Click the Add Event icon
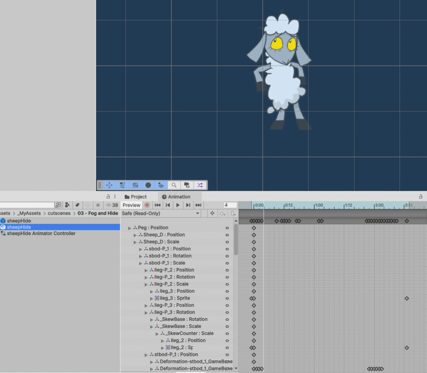This screenshot has width=427, height=373. point(233,214)
